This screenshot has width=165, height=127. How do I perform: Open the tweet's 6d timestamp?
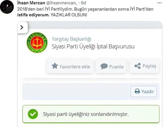pos(83,3)
